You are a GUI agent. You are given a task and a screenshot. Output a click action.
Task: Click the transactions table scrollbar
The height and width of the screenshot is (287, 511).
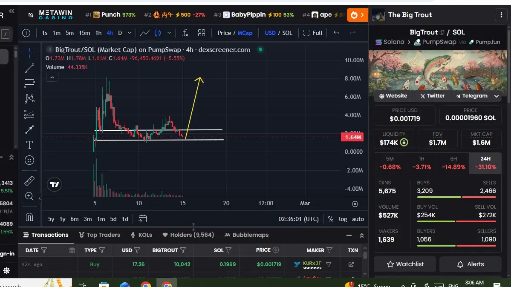point(365,255)
